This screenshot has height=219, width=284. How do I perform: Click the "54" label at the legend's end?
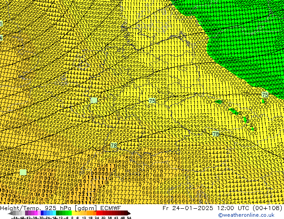129,218
